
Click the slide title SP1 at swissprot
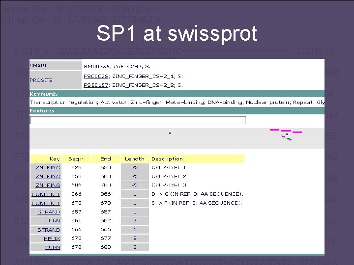coord(177,33)
